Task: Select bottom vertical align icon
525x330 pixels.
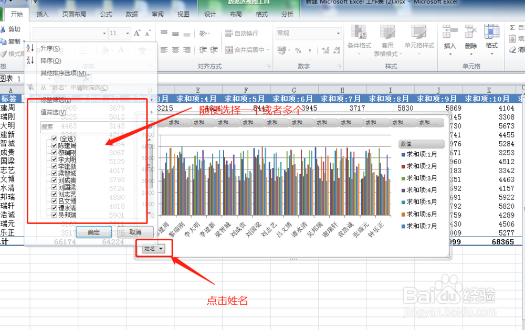Action: coord(187,34)
